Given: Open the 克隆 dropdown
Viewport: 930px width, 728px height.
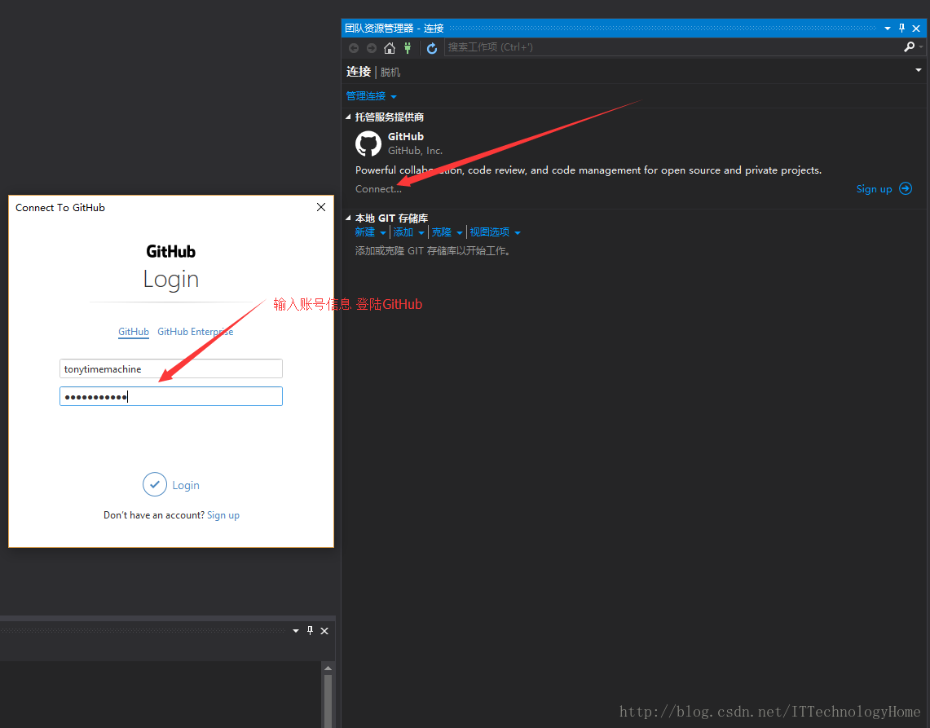Looking at the screenshot, I should [447, 232].
